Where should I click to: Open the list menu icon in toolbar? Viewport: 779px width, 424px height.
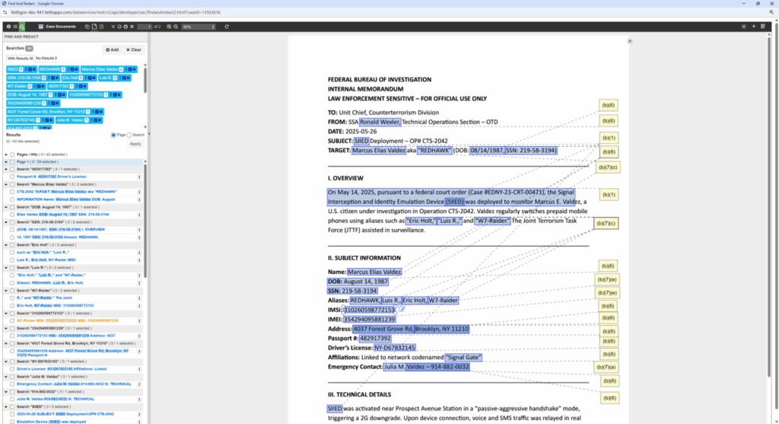click(15, 27)
